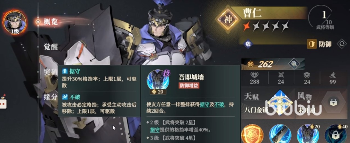Select the blue sword skill icon

(280, 134)
